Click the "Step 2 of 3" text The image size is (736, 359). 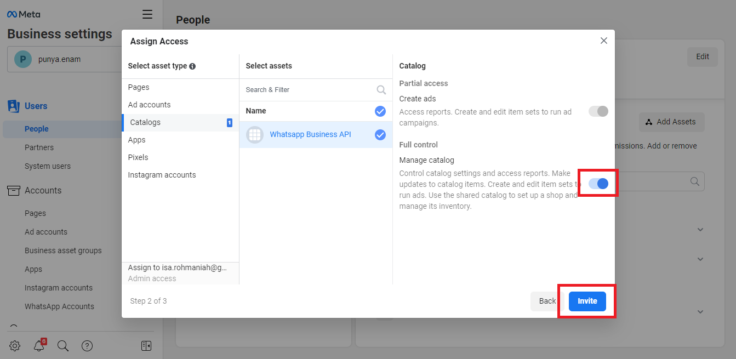point(149,301)
